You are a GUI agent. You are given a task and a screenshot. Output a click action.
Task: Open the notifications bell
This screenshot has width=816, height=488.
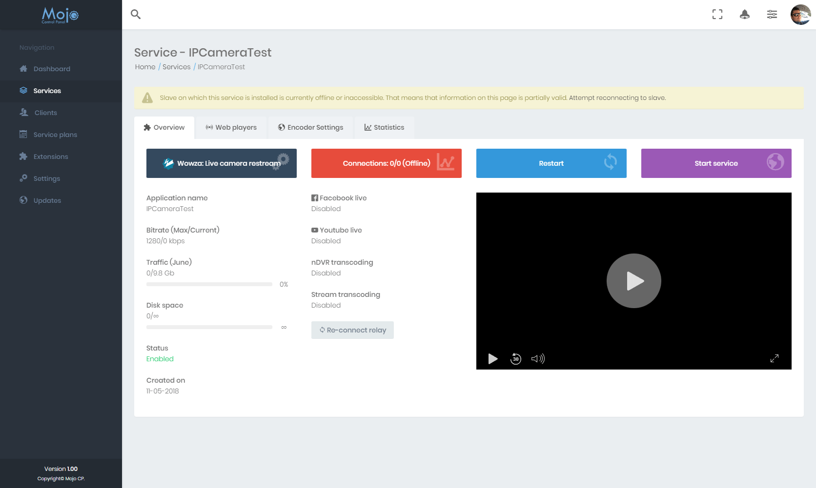tap(745, 14)
